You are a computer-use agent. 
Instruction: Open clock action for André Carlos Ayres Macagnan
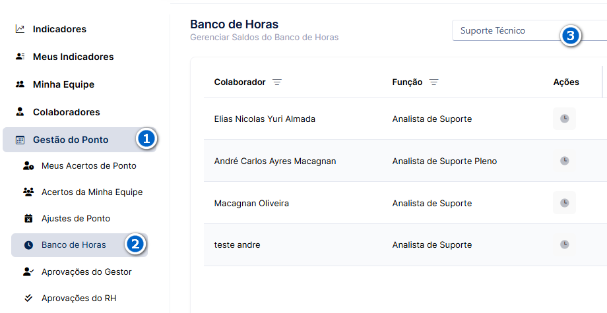[x=564, y=161]
